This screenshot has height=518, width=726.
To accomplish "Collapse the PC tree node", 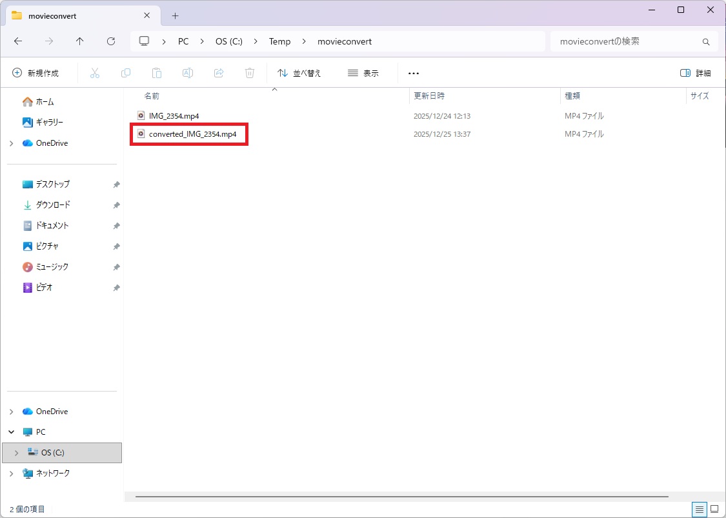I will tap(12, 432).
